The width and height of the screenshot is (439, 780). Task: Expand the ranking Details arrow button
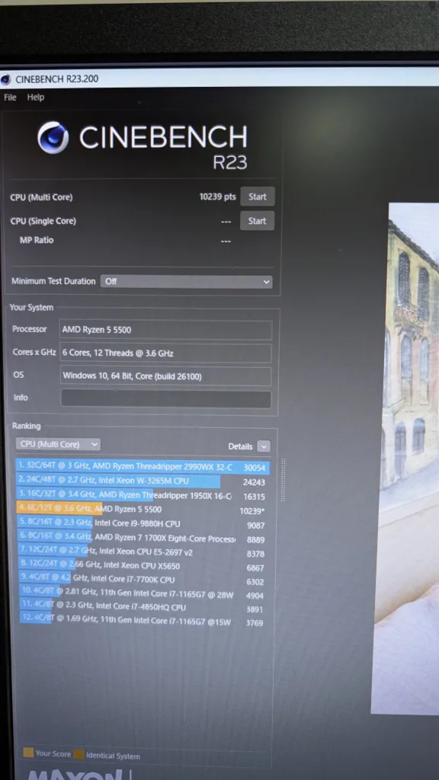(264, 446)
